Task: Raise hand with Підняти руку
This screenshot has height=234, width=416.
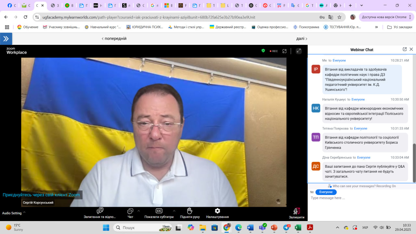Action: coord(190,213)
